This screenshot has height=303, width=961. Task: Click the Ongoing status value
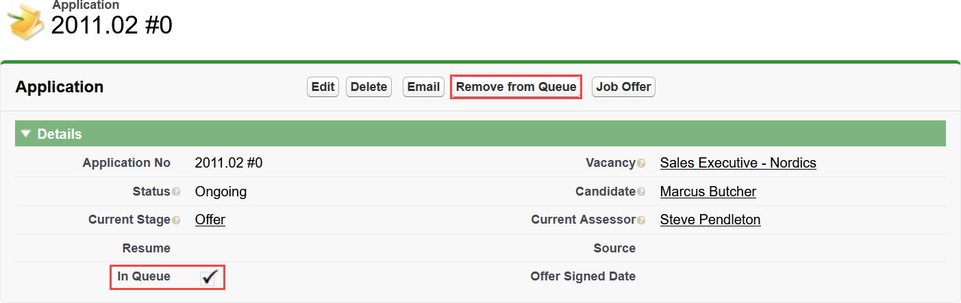tap(221, 192)
